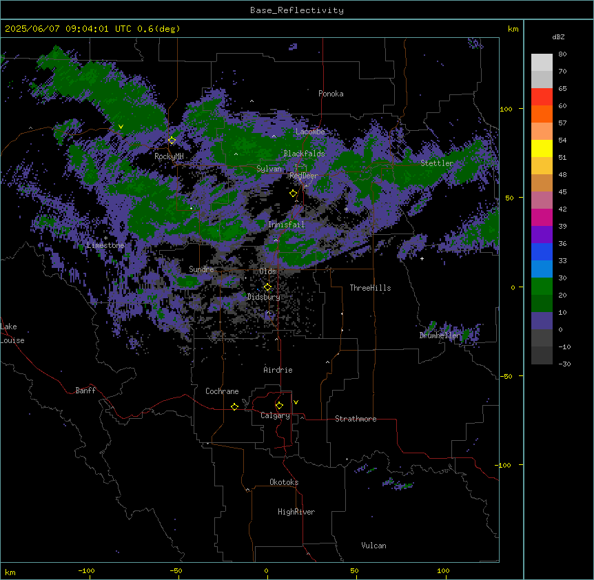Click the magenta swatch in the dBZ scale

coord(542,217)
